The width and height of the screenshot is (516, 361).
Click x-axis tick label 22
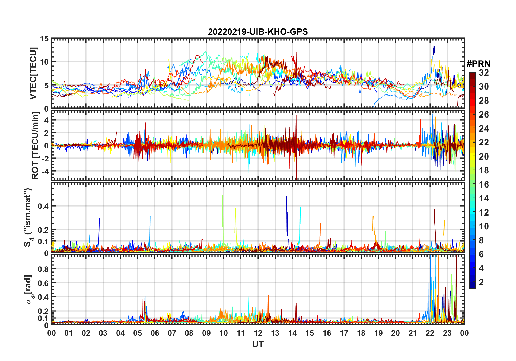pyautogui.click(x=430, y=333)
